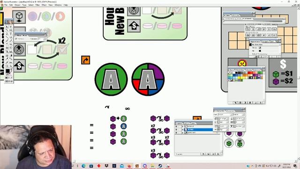This screenshot has width=300, height=169.
Task: Click Make Clipping Mask button in Layers panel
Action: 203,154
